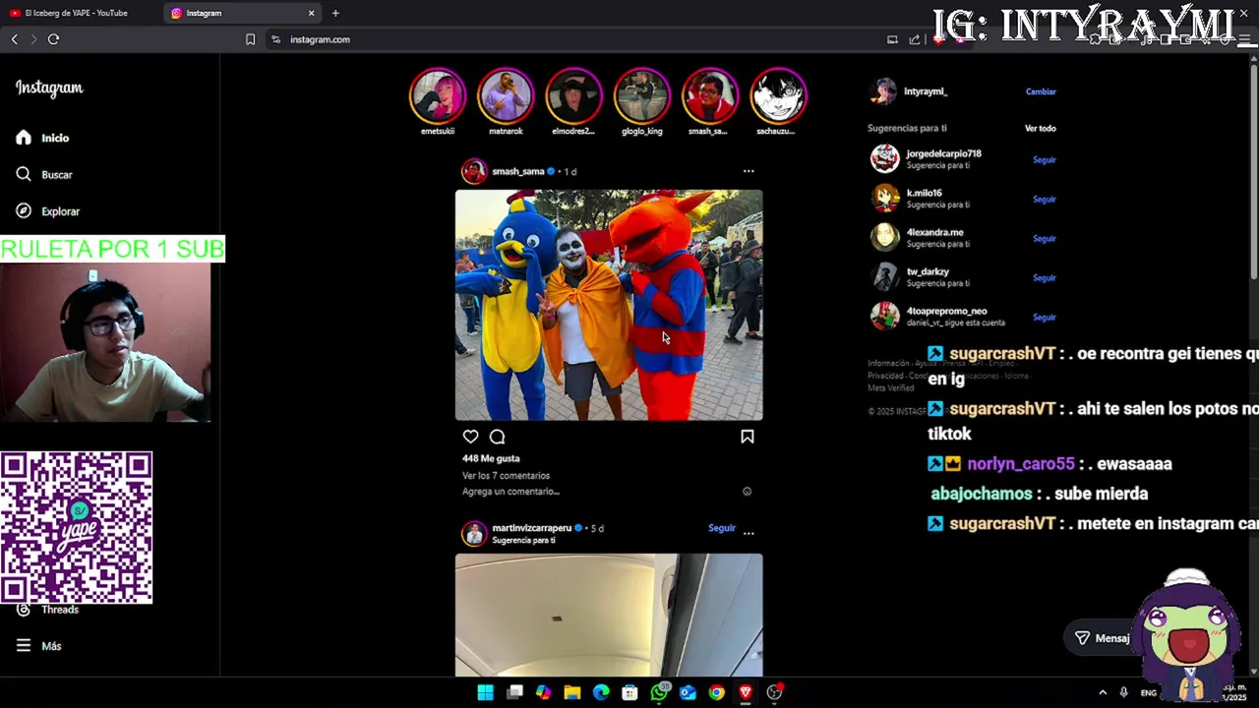Switch to El Iceberg de YAPE YouTube tab
This screenshot has height=708, width=1259.
pos(75,13)
